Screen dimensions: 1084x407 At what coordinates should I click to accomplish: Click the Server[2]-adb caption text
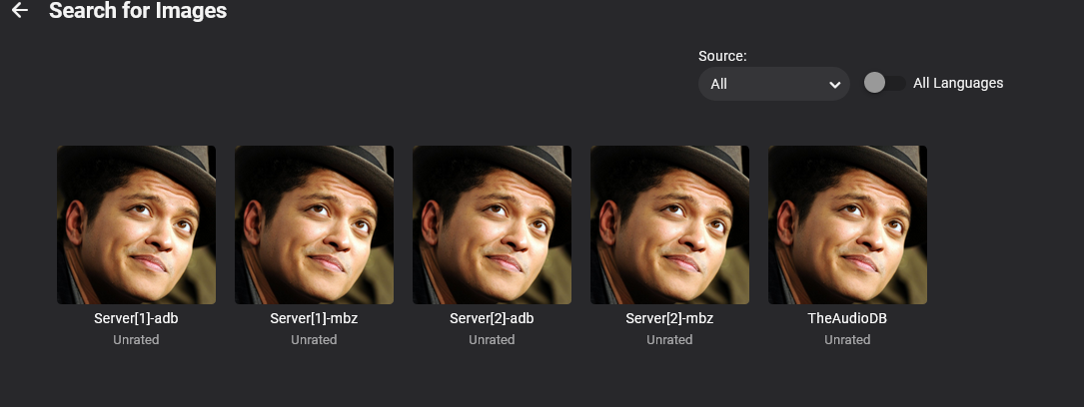(x=492, y=319)
